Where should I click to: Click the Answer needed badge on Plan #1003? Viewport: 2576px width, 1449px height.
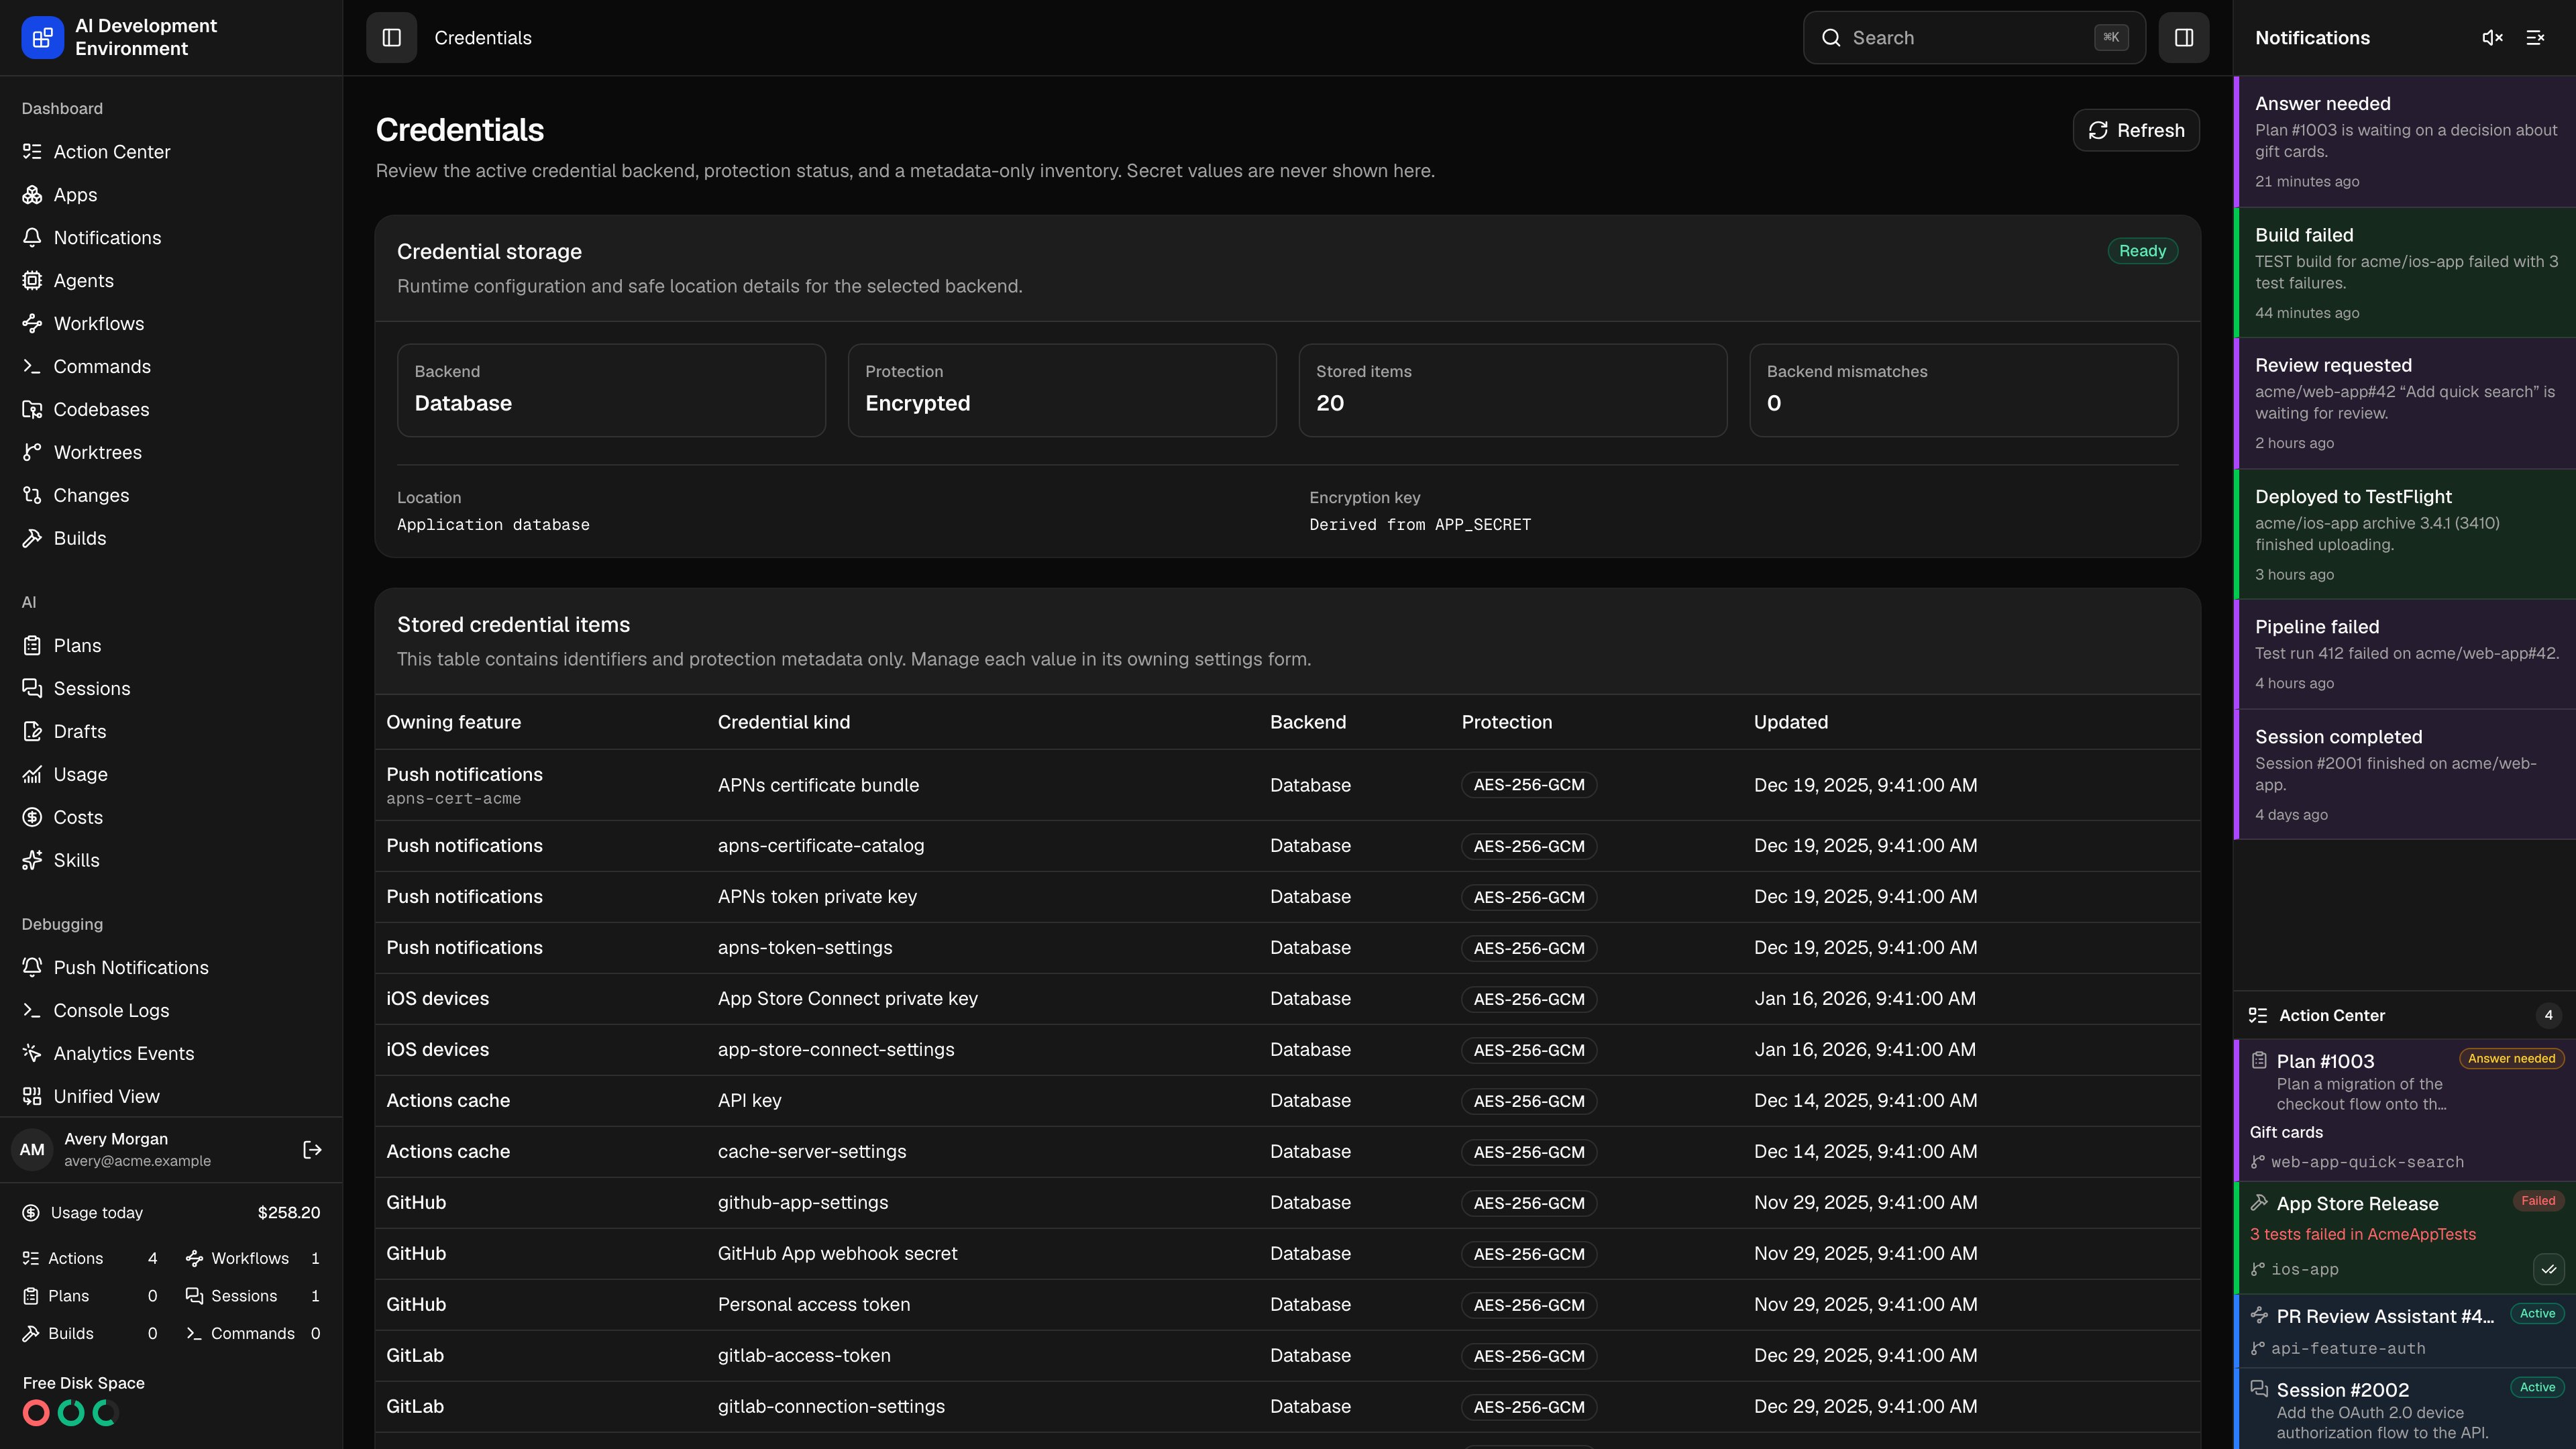coord(2511,1059)
